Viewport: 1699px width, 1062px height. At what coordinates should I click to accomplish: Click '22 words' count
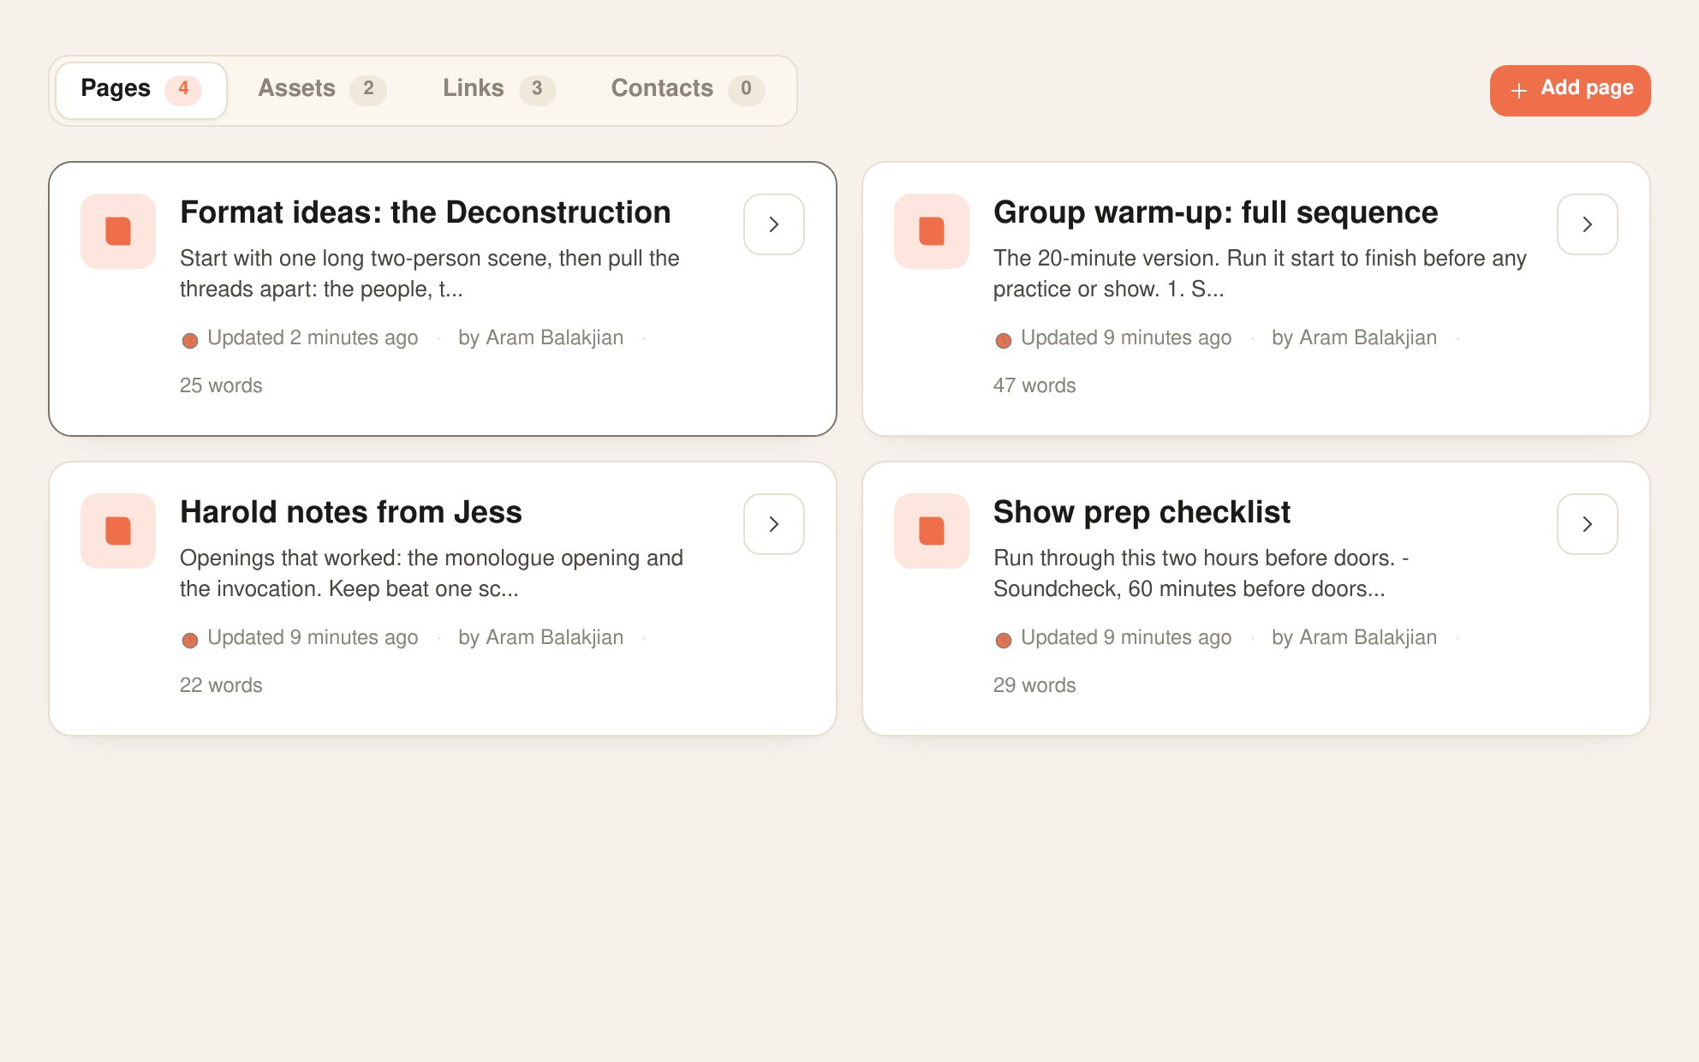point(221,685)
